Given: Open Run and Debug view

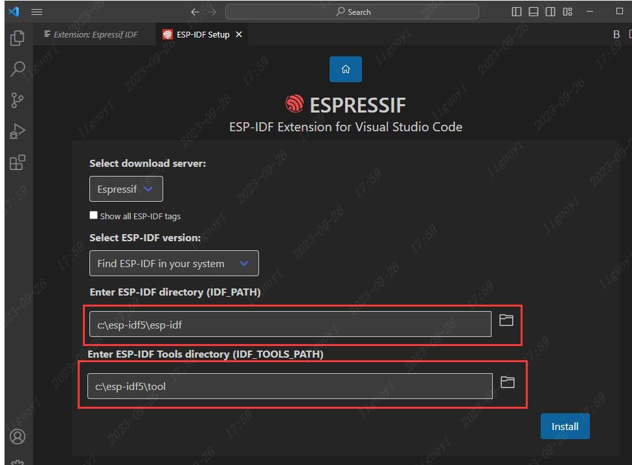Looking at the screenshot, I should click(x=17, y=131).
